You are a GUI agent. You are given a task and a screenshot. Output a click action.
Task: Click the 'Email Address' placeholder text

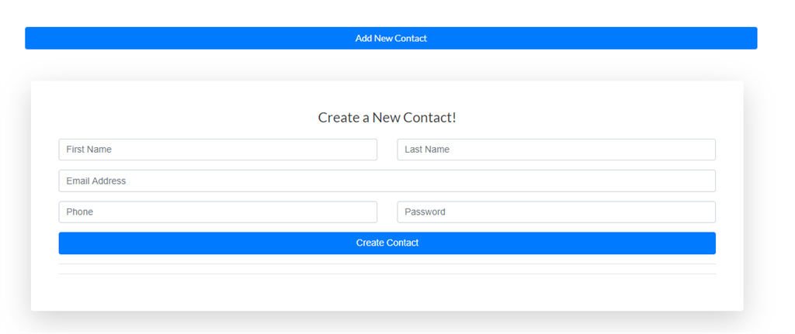pos(95,181)
